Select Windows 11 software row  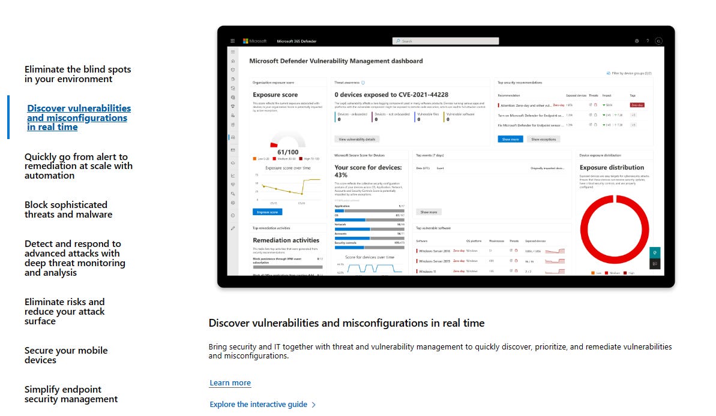(x=490, y=271)
